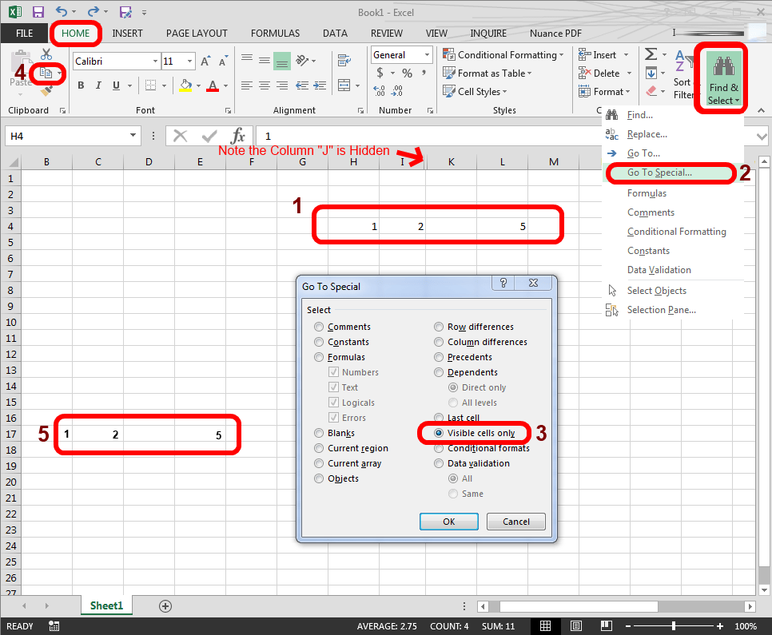Switch to the FORMULAS ribbon tab
772x635 pixels.
275,33
